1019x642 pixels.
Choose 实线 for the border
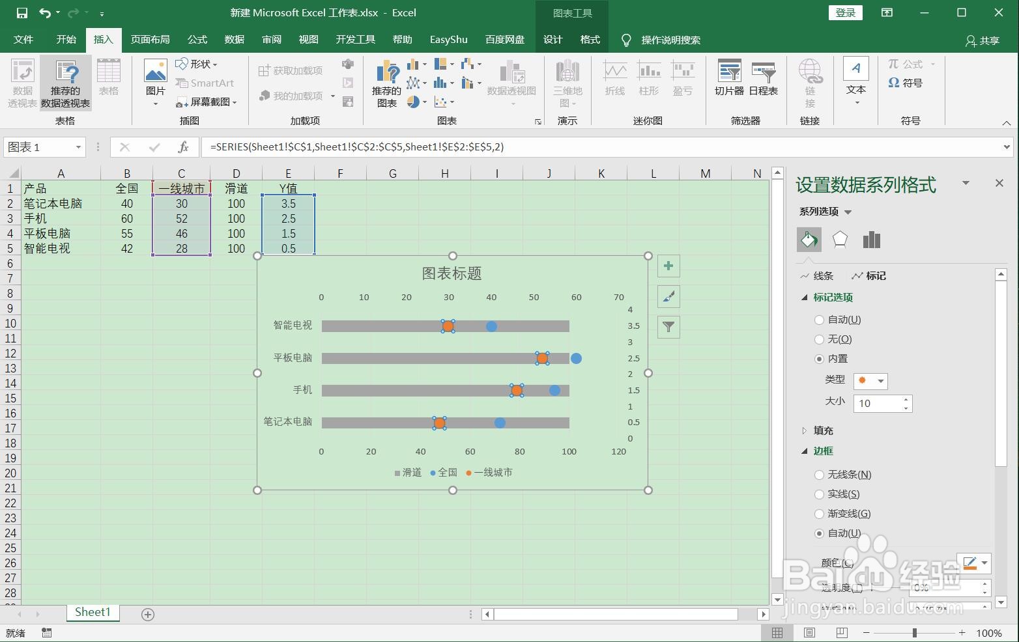point(819,494)
